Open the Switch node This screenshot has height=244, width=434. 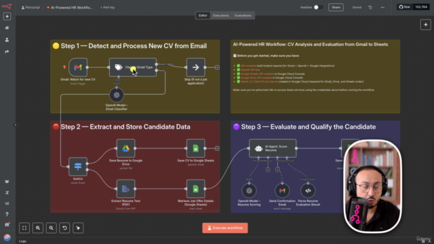click(78, 167)
